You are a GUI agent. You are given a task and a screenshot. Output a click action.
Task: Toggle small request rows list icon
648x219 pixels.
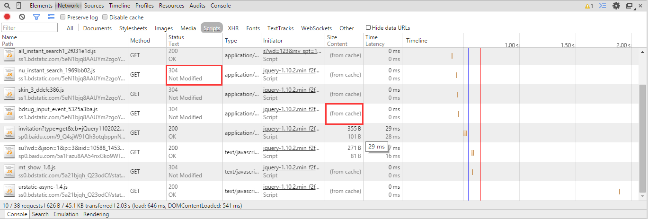[51, 17]
